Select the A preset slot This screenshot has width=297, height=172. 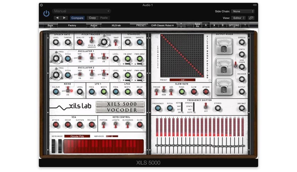tap(206, 25)
